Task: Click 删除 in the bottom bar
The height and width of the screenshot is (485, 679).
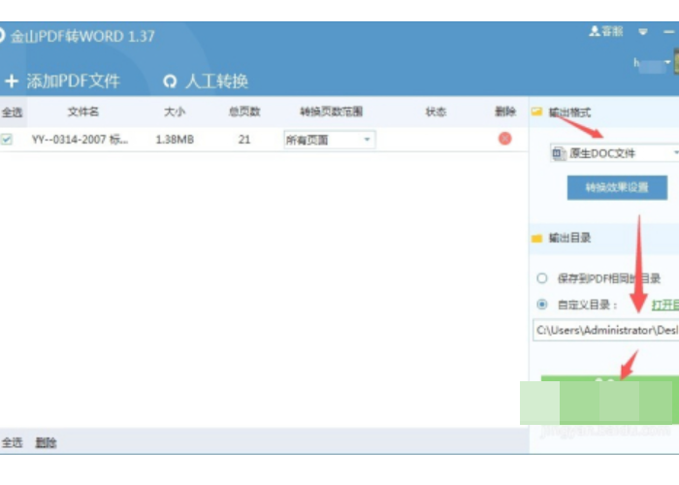Action: point(46,442)
